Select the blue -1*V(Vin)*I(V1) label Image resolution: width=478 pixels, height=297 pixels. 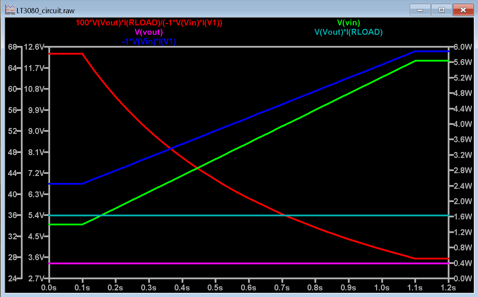pyautogui.click(x=149, y=41)
